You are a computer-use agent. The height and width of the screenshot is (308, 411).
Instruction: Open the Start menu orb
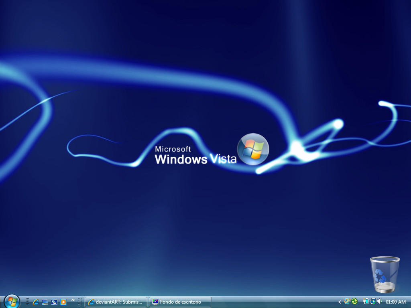12,301
